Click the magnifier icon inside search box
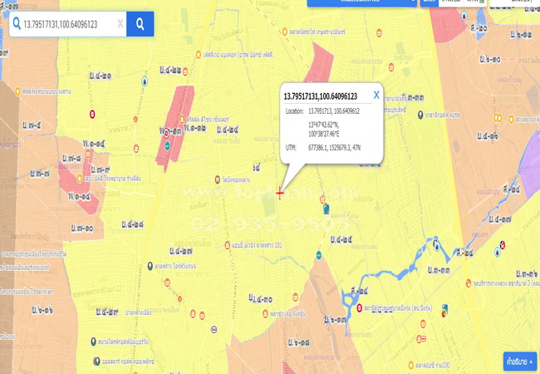Screen dimensions: 540x374 (x=17, y=24)
